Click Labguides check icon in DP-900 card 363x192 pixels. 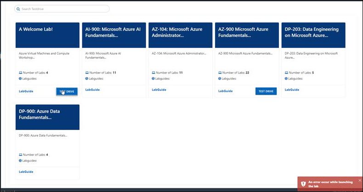pos(20,161)
